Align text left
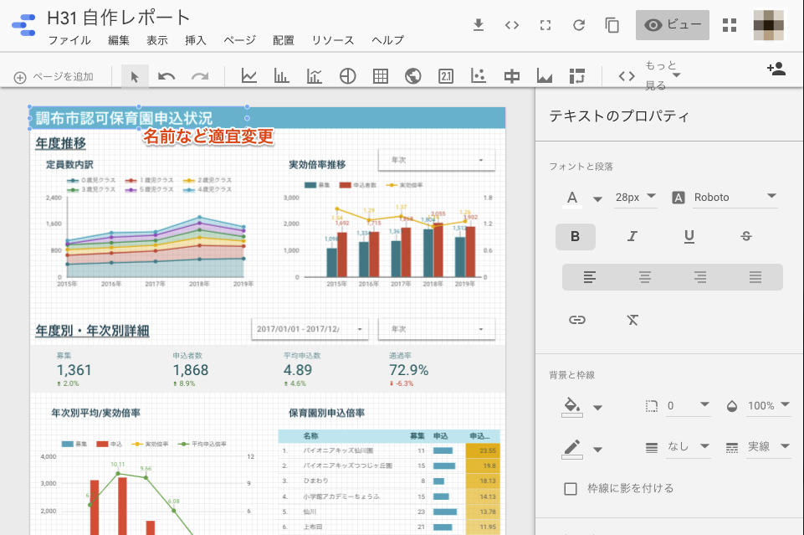 pos(590,277)
